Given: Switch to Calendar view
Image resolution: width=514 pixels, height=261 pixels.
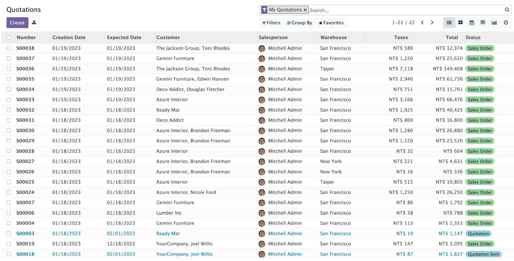Looking at the screenshot, I should (472, 23).
